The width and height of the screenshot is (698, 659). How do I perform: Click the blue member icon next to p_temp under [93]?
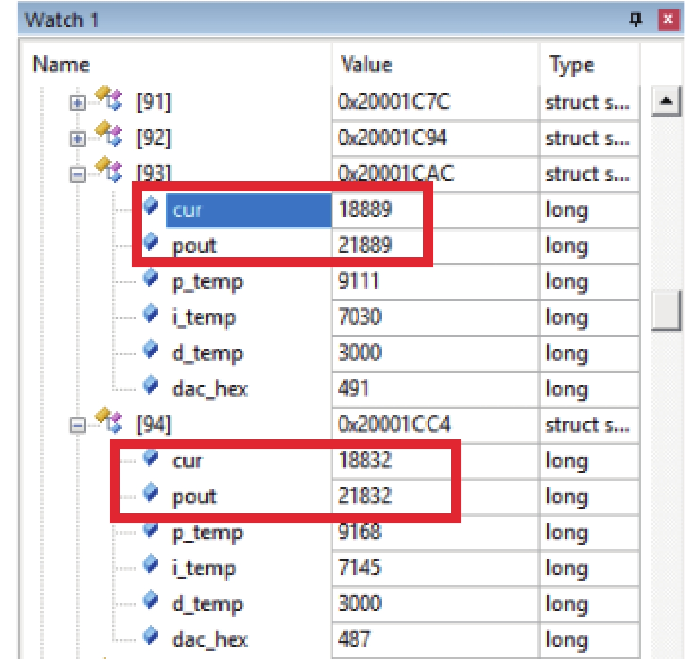pos(150,279)
